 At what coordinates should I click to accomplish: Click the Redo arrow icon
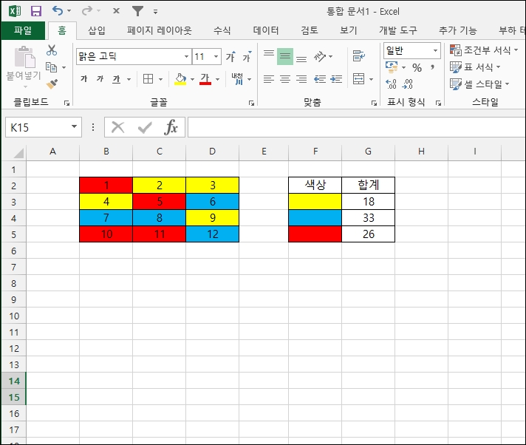pyautogui.click(x=87, y=11)
